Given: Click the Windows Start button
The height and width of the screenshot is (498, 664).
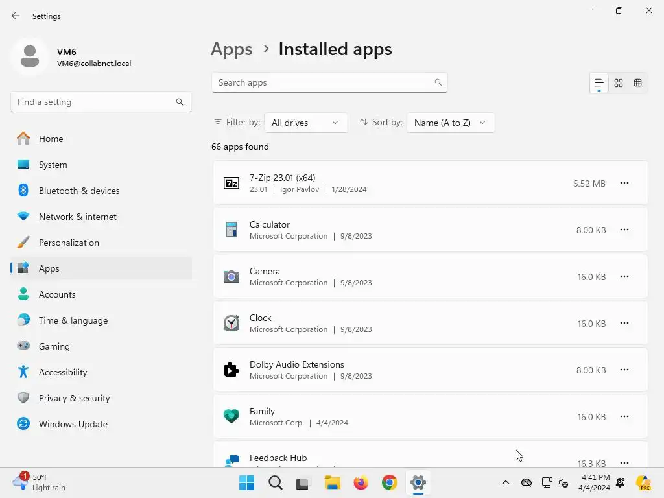Looking at the screenshot, I should point(246,482).
